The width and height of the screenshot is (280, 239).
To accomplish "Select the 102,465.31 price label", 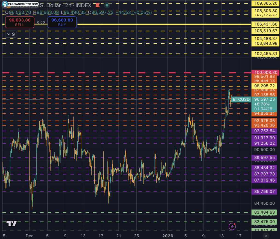I will coord(266,54).
